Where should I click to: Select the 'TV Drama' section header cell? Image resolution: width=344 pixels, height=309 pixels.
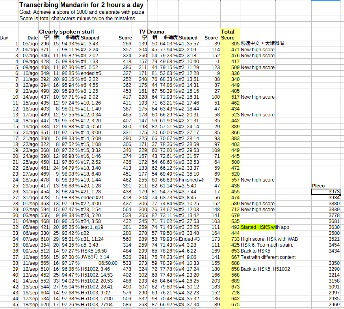(x=151, y=32)
